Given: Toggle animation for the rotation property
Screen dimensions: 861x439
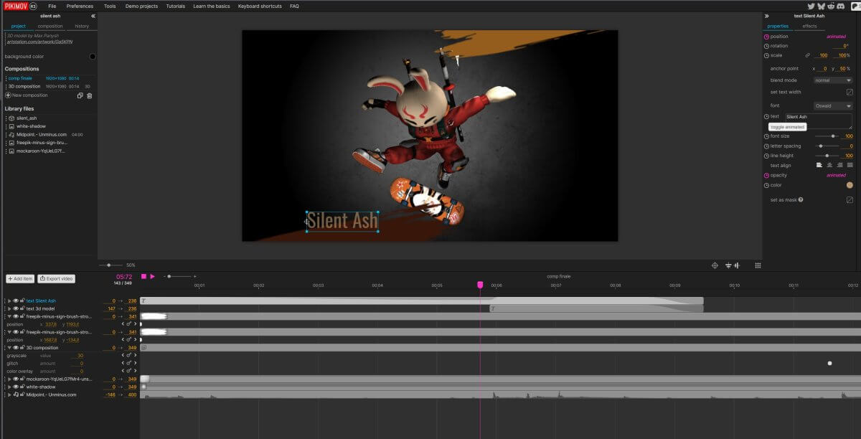Looking at the screenshot, I should pos(766,46).
